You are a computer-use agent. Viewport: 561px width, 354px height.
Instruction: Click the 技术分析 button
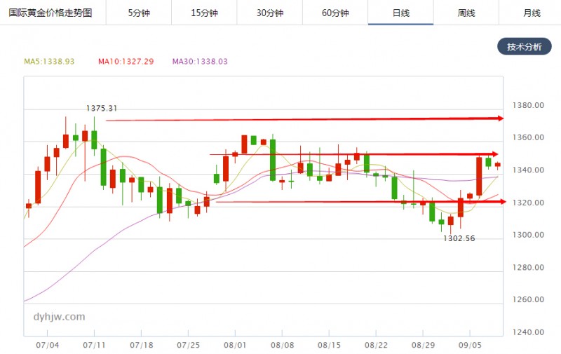click(x=524, y=47)
